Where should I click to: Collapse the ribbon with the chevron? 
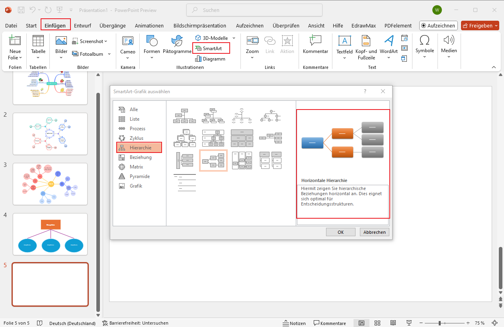pyautogui.click(x=494, y=67)
